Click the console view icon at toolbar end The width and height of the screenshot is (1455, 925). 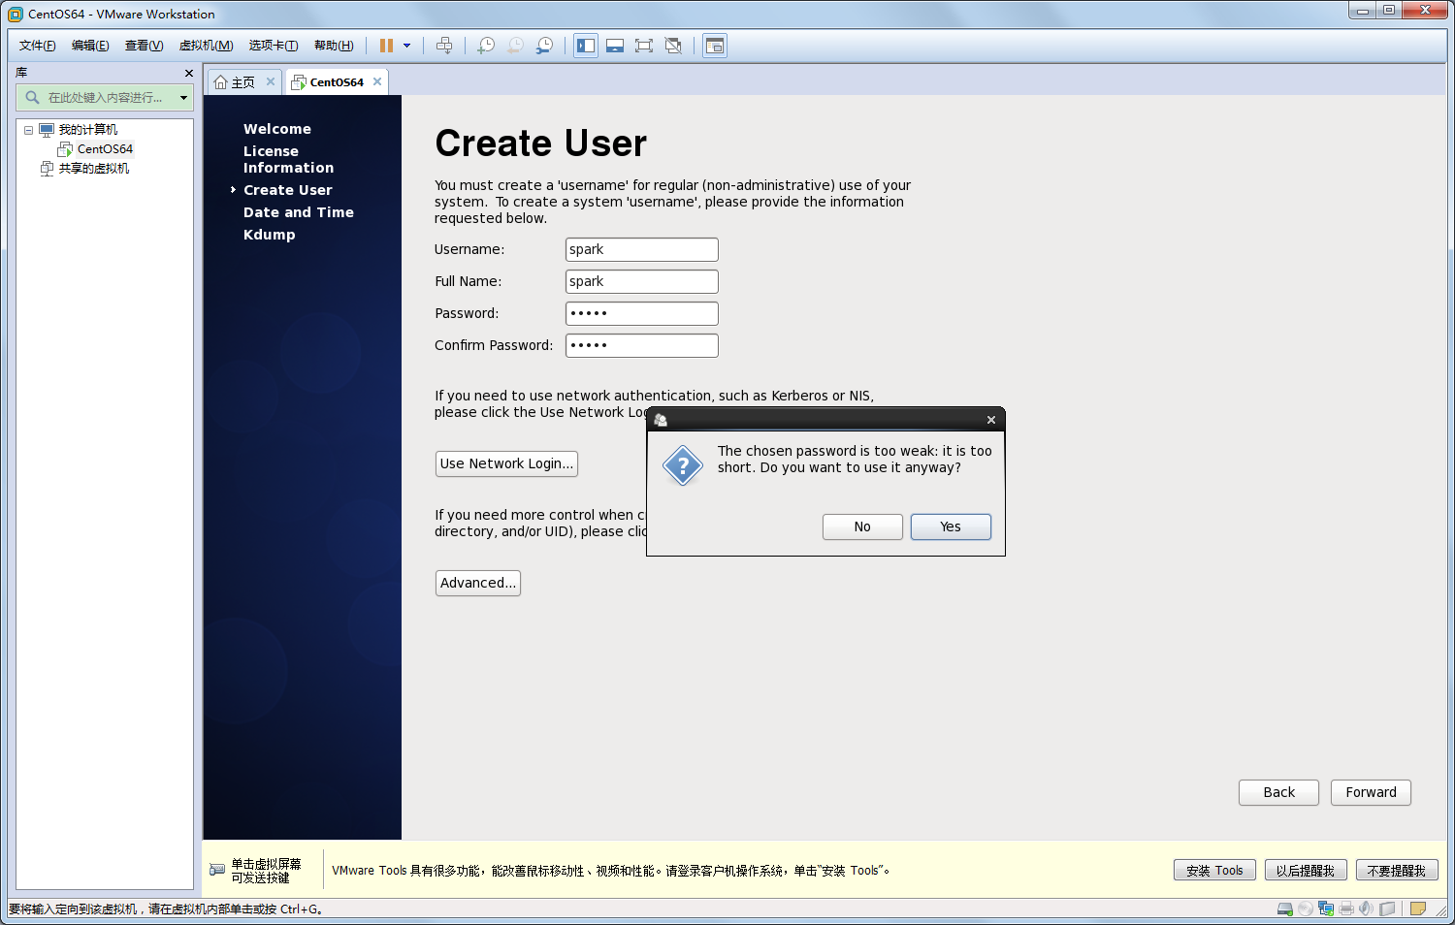pyautogui.click(x=715, y=46)
